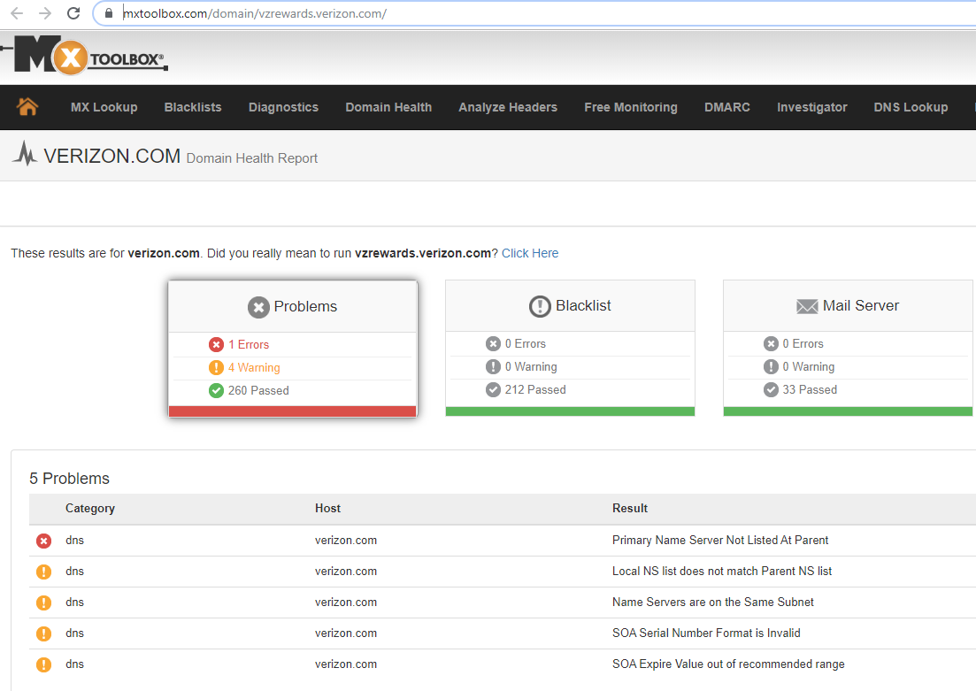The width and height of the screenshot is (976, 691).
Task: Click the red error icon in Primary Name Server row
Action: pos(43,541)
